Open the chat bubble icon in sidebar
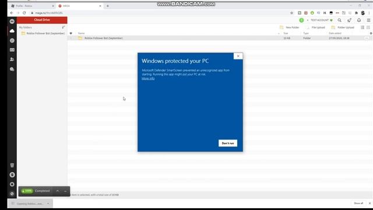Viewport: 373px width, 210px height. (x=12, y=69)
